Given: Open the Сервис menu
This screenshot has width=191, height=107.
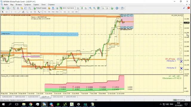Looking at the screenshot, I should [36, 5].
